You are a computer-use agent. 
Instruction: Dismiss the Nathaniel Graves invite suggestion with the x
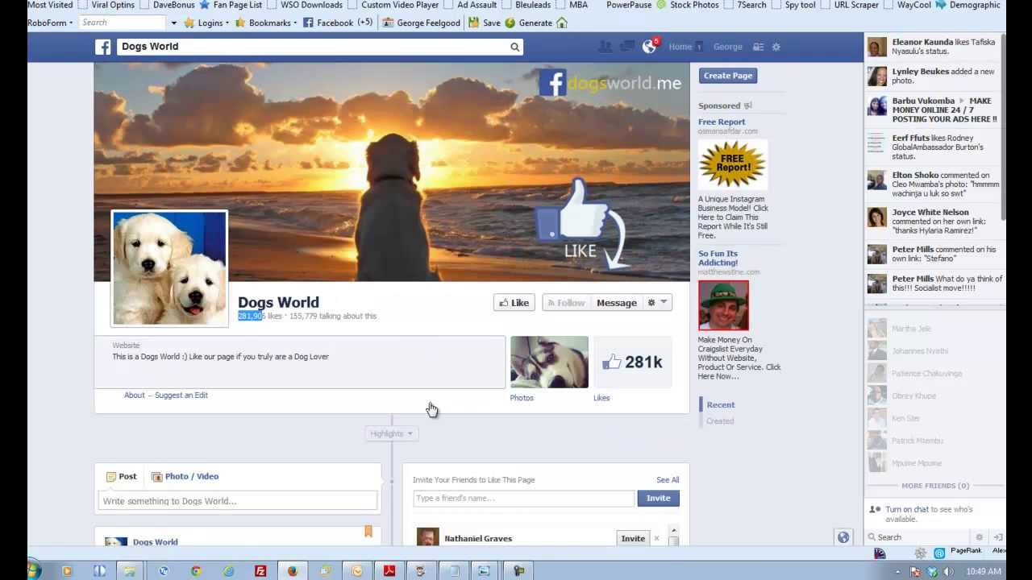656,538
